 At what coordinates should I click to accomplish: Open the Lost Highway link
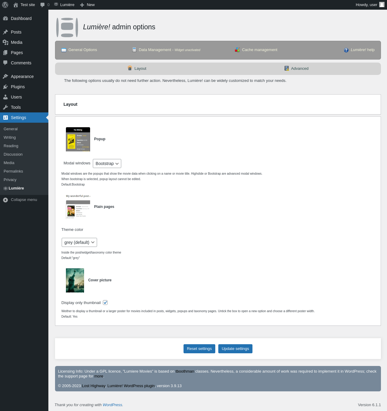94,386
